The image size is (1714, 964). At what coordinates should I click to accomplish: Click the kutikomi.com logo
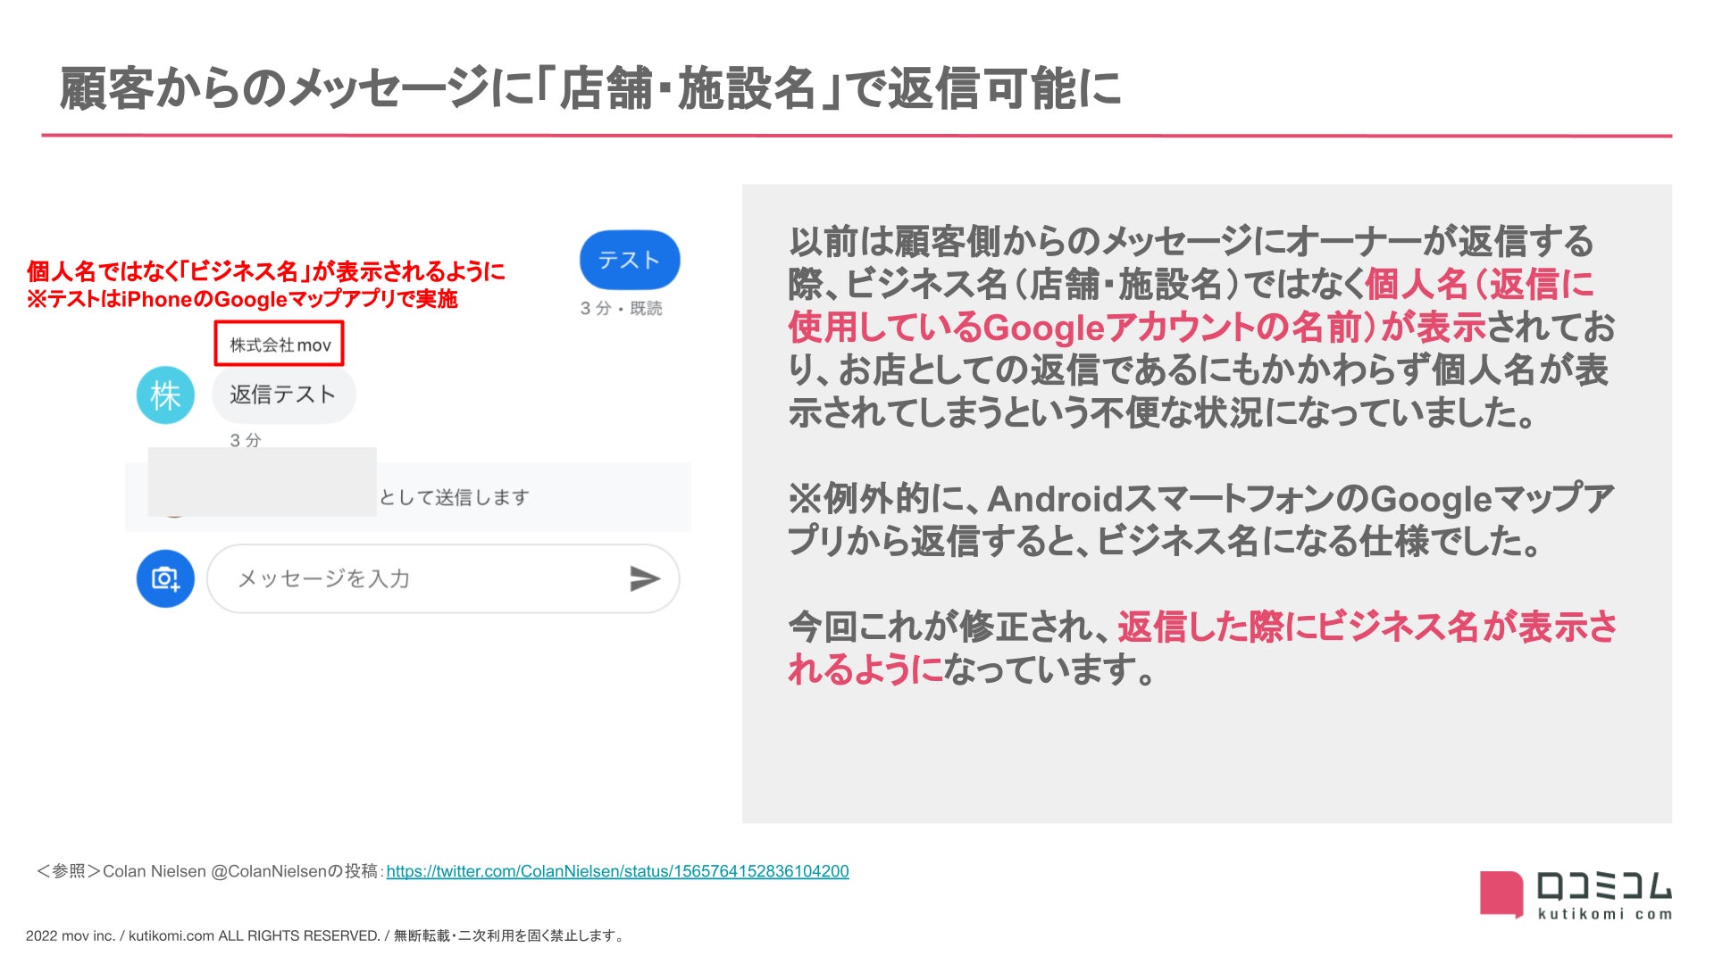point(1576,895)
